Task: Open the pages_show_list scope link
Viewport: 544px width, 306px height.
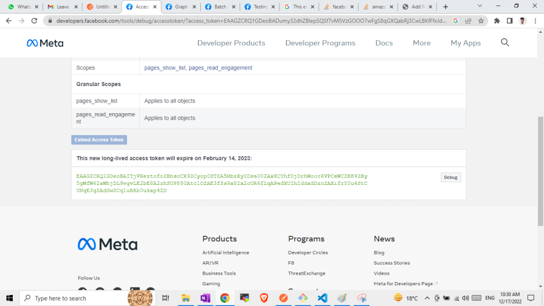Action: tap(164, 68)
